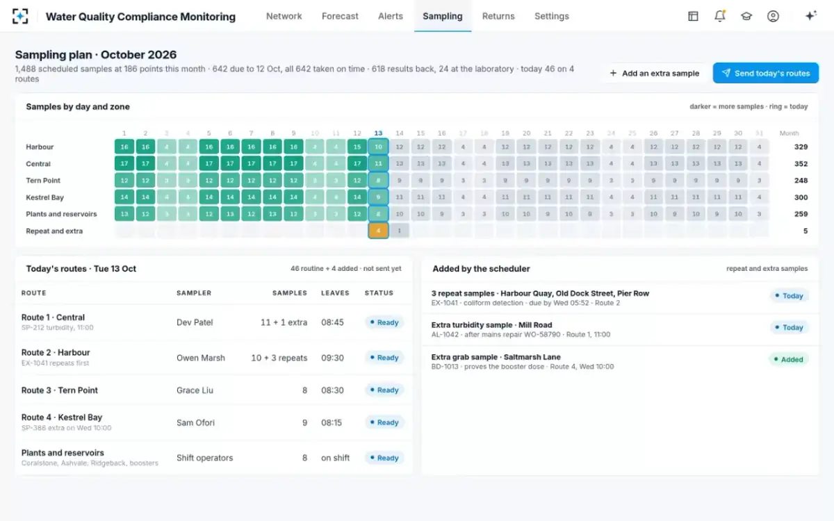
Task: Open Extra grab sample · Saltmarsh Lane entry
Action: tap(620, 361)
